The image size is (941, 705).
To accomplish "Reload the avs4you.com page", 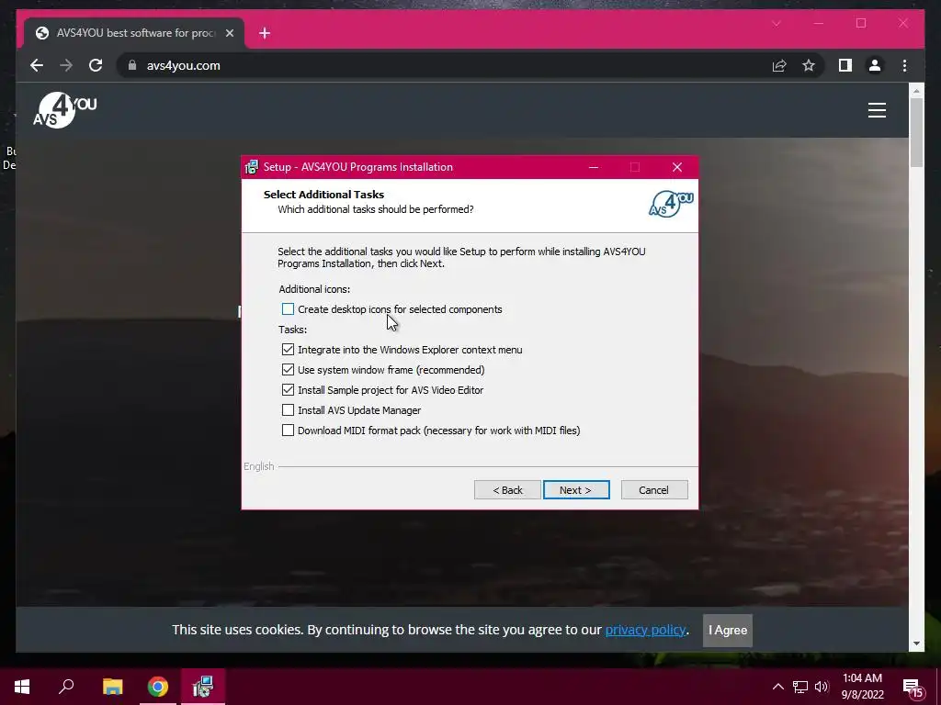I will tap(96, 65).
